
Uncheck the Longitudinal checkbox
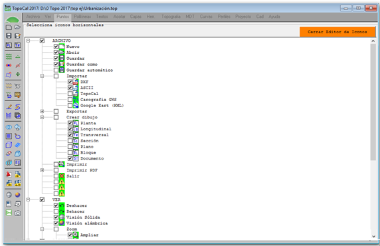(70, 129)
